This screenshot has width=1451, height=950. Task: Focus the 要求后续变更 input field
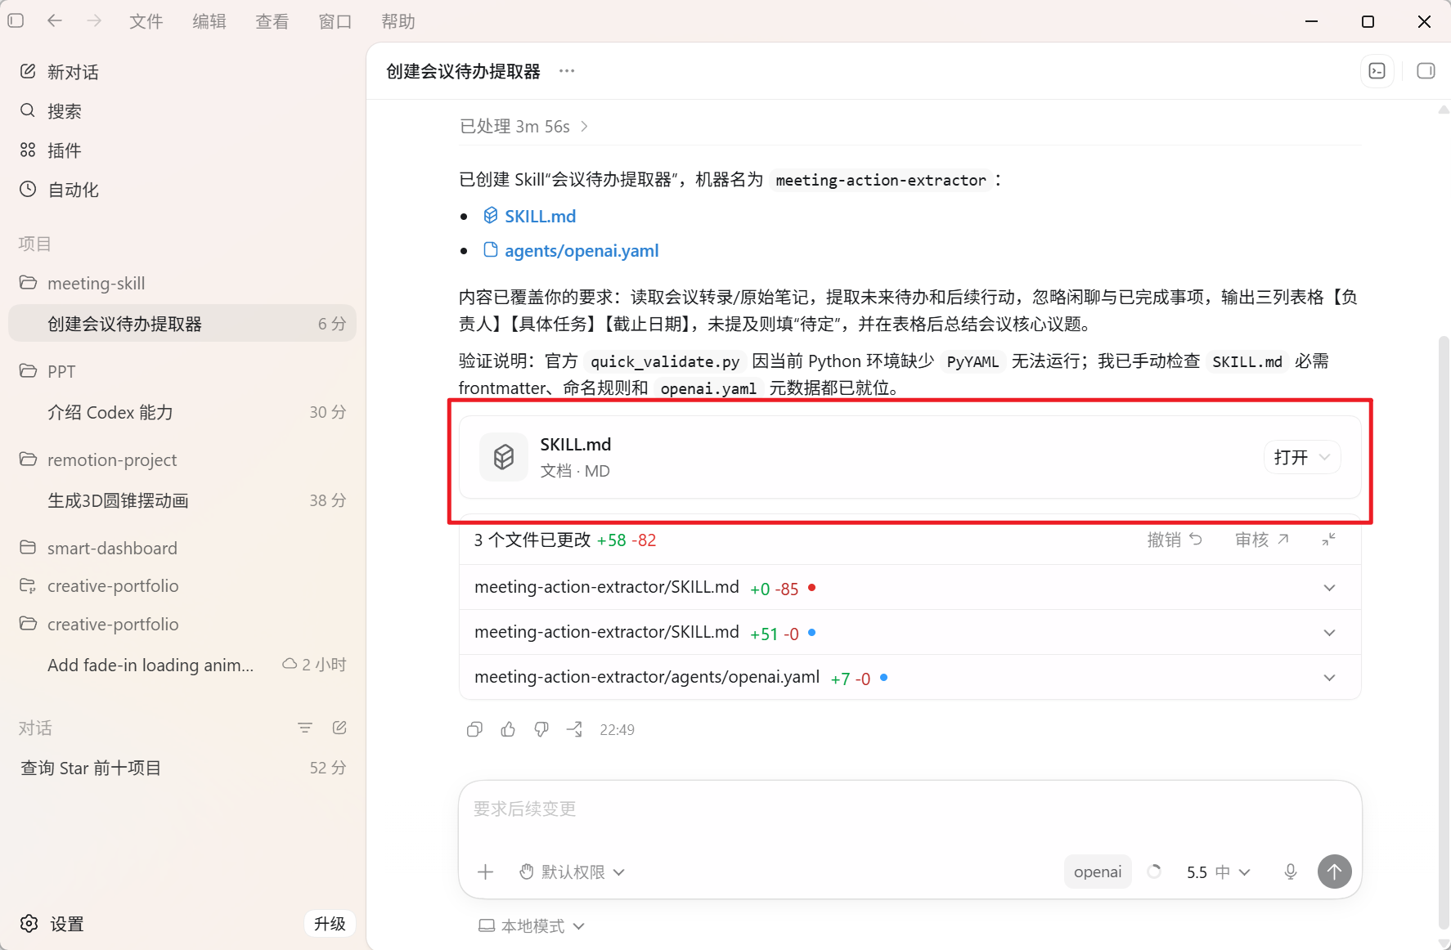(910, 809)
